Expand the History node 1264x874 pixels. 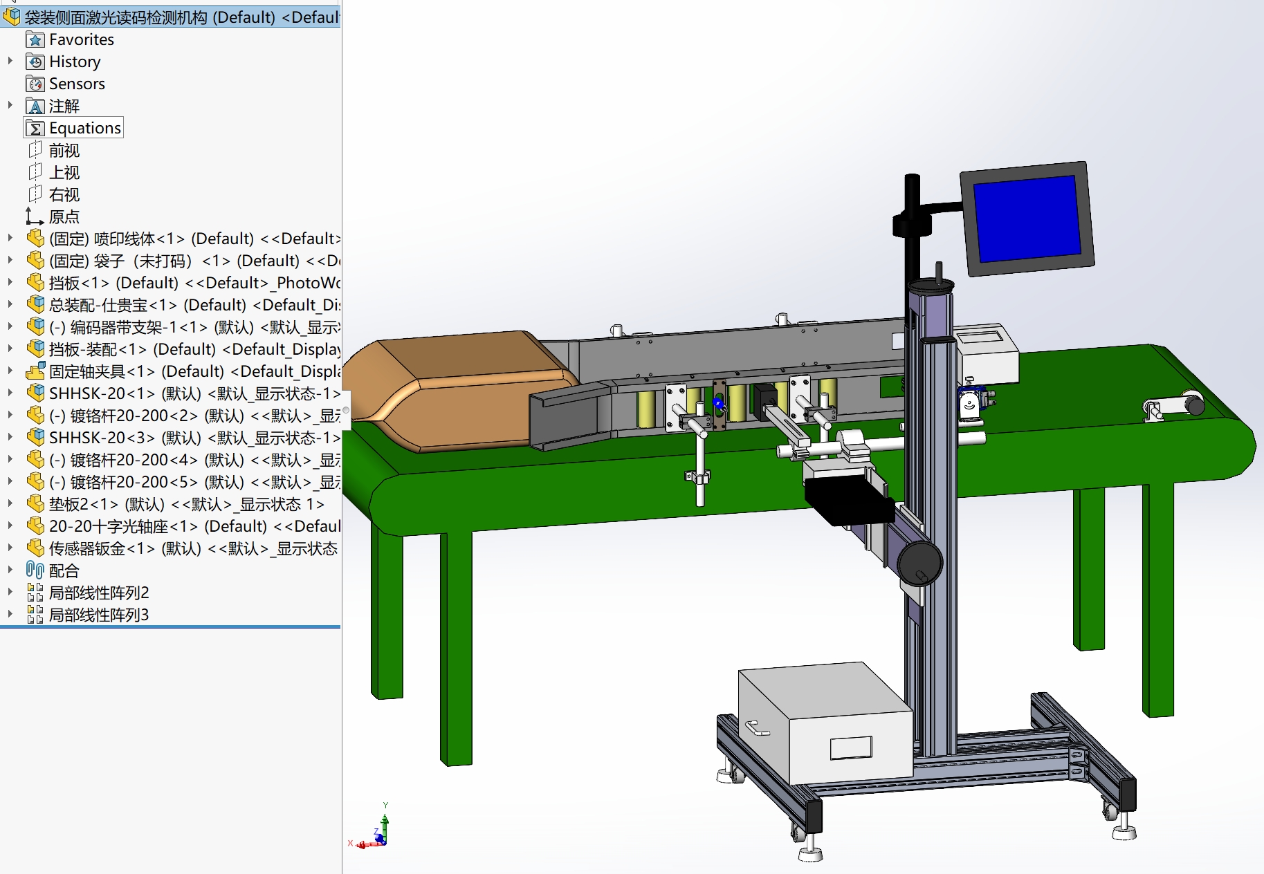point(10,61)
